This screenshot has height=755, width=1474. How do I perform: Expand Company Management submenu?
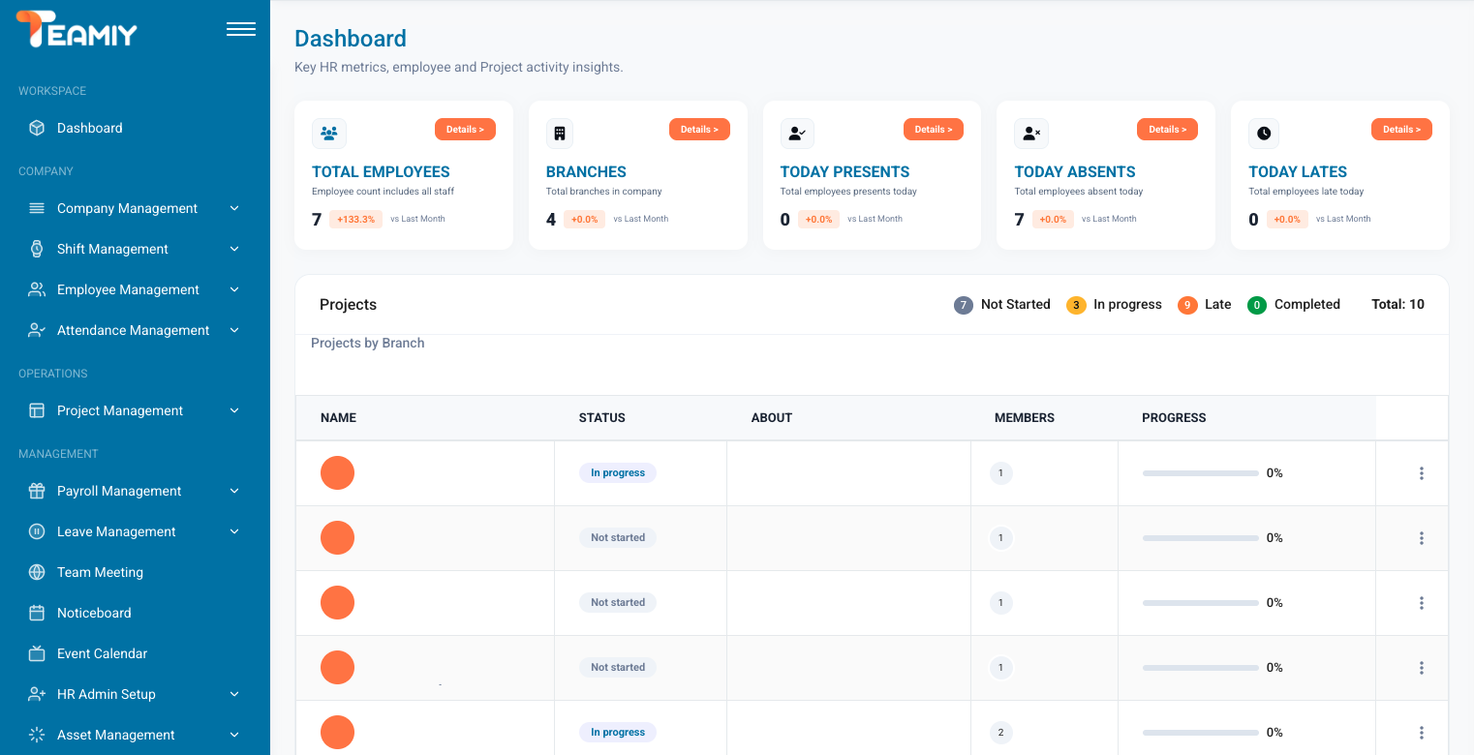click(234, 208)
